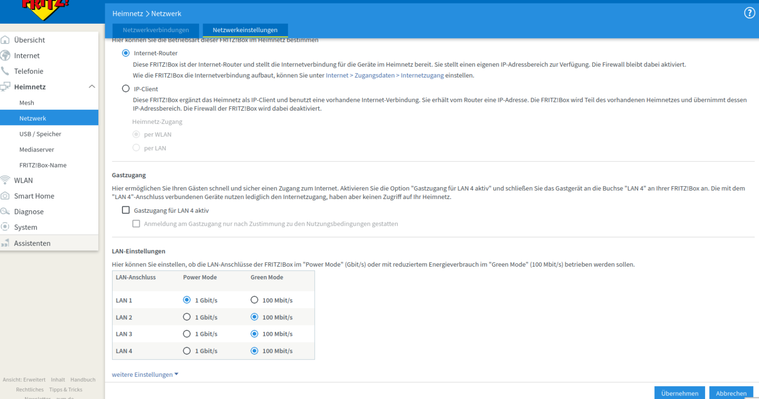Select Heimnetz-Zugang per LAN
The width and height of the screenshot is (759, 399).
(136, 148)
